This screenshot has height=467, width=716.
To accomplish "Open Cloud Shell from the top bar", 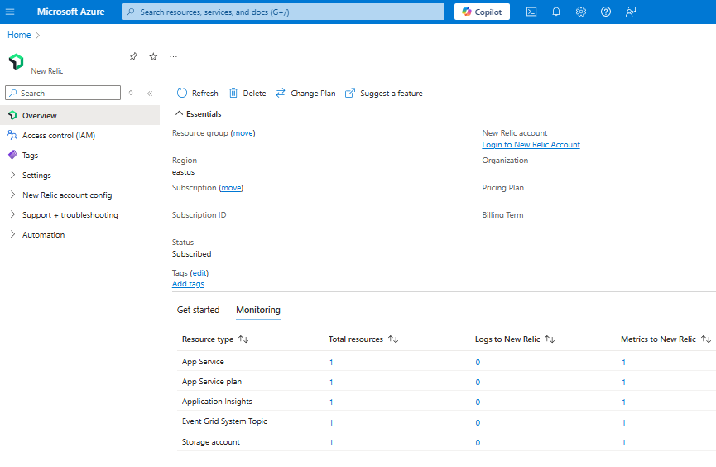I will coord(531,12).
